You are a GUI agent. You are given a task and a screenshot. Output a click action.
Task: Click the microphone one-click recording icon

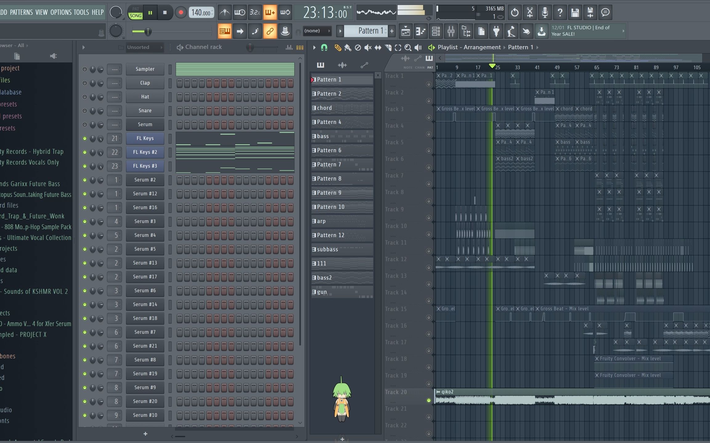pos(545,12)
